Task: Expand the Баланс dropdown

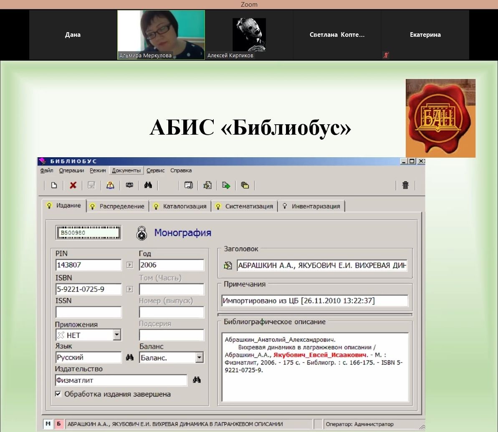Action: click(199, 358)
